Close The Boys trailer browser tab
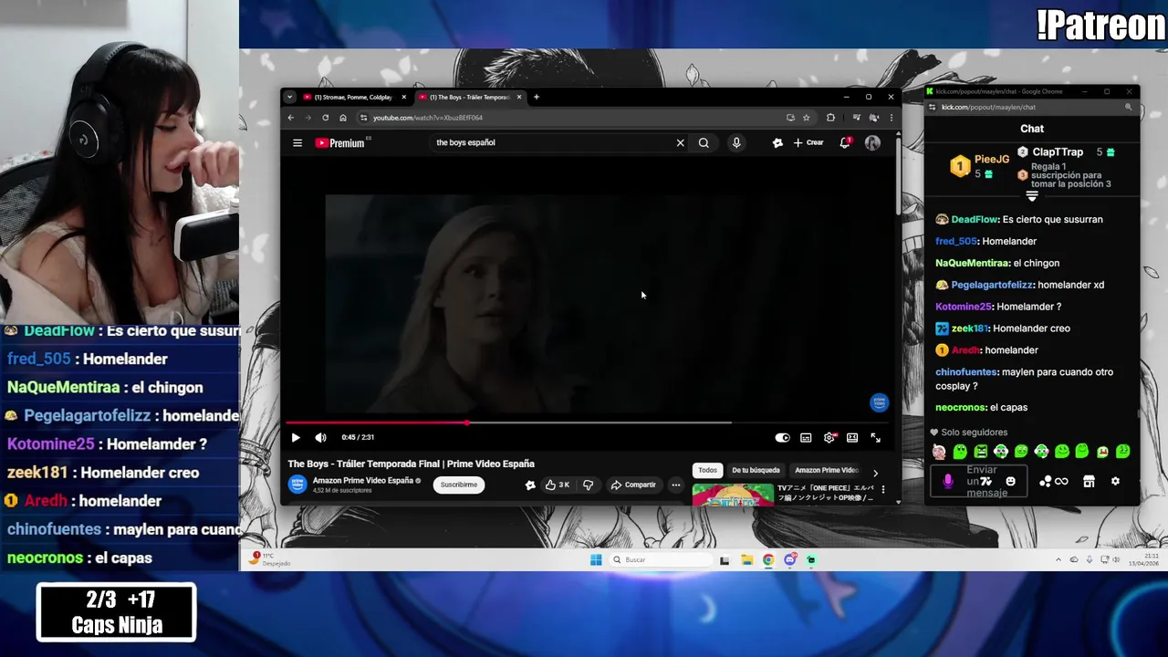This screenshot has width=1168, height=657. point(519,97)
